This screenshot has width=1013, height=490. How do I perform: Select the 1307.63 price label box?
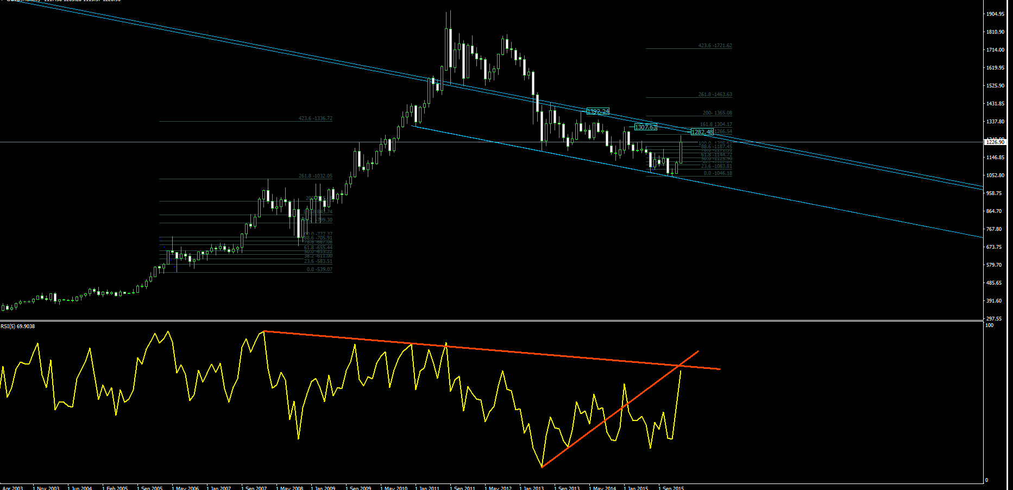pos(646,127)
